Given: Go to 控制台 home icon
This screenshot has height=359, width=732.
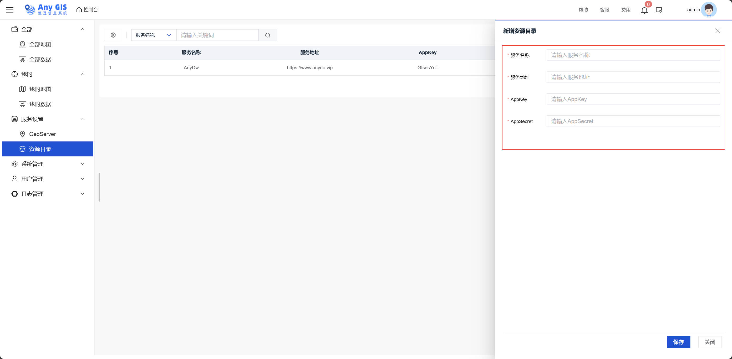Looking at the screenshot, I should 79,10.
